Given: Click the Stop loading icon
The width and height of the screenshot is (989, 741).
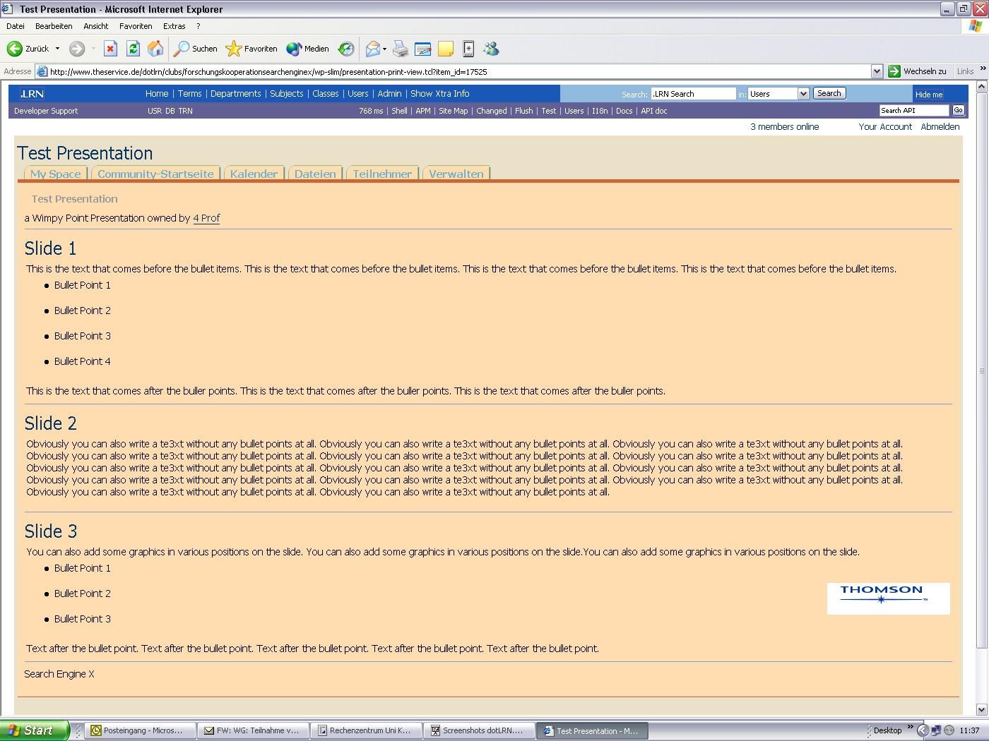Looking at the screenshot, I should [x=109, y=48].
